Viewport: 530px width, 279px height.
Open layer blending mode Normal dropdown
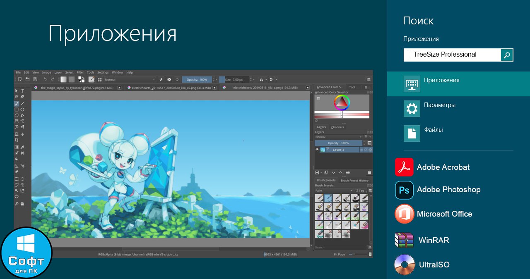(x=339, y=137)
